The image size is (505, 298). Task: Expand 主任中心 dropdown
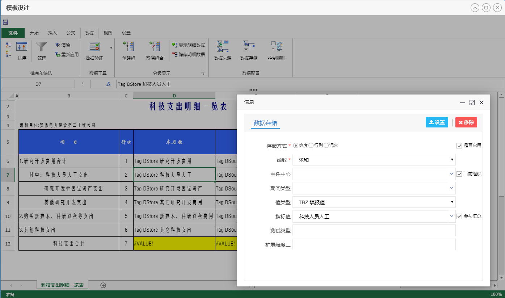click(451, 174)
